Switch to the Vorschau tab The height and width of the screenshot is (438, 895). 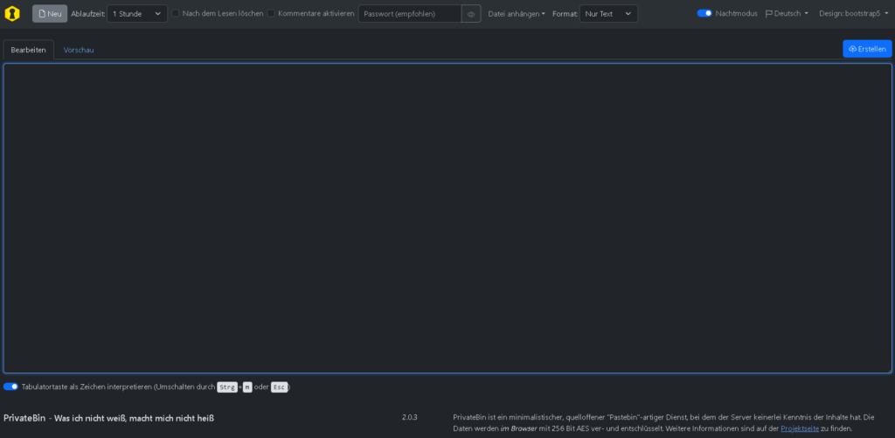pyautogui.click(x=79, y=50)
